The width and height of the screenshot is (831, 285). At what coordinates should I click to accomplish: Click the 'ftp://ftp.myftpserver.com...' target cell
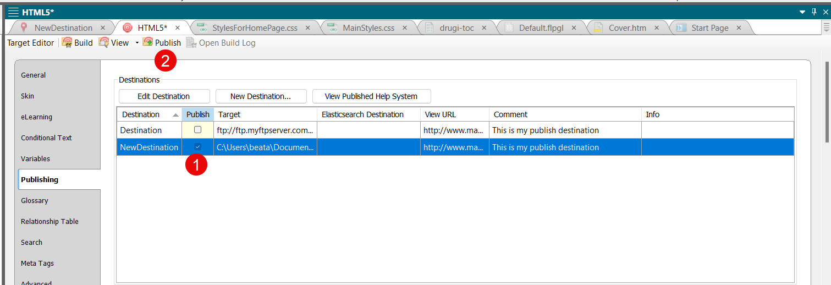pos(265,130)
